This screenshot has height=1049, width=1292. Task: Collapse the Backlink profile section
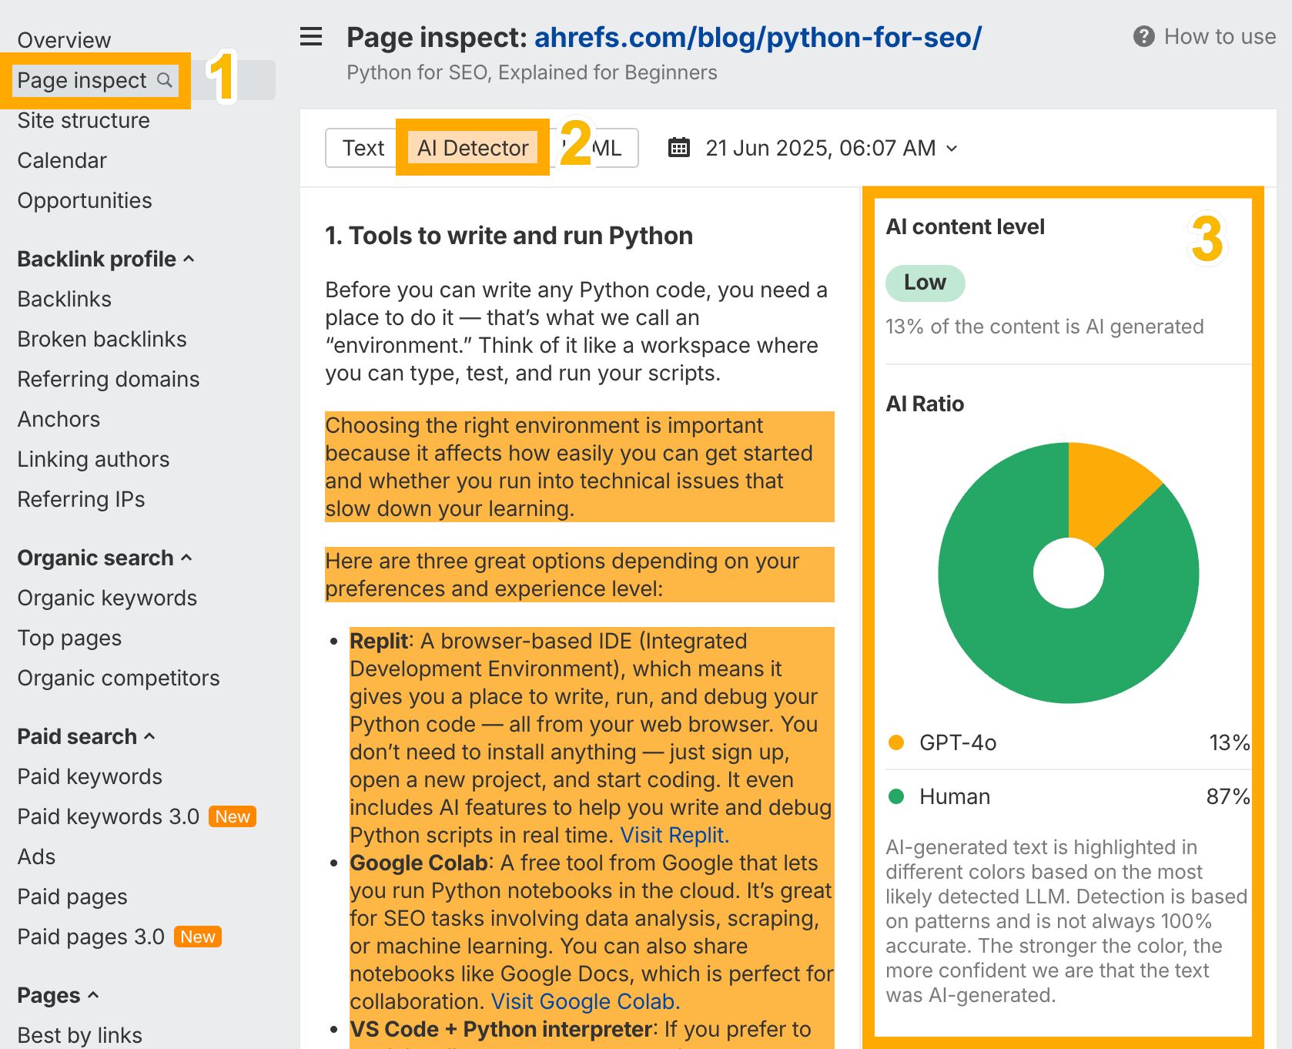[189, 258]
